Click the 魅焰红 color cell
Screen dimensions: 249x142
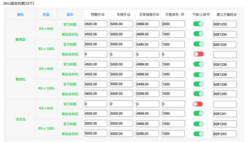(20, 79)
